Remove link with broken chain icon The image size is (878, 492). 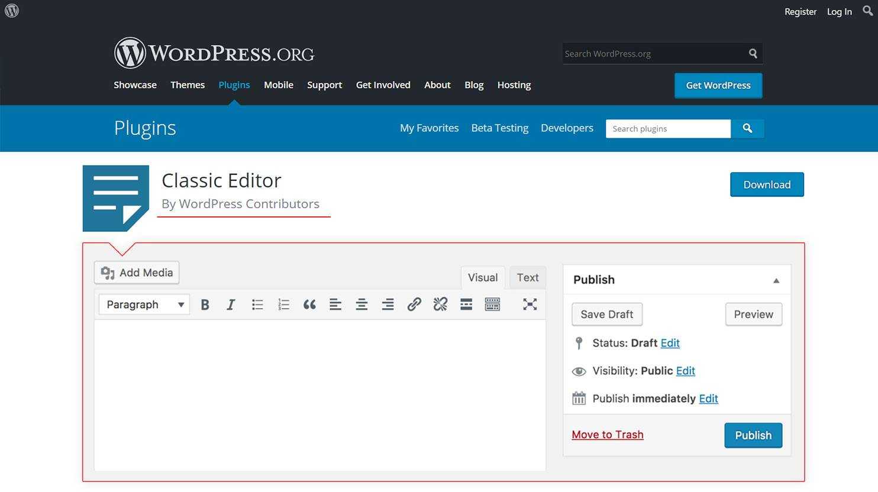tap(440, 305)
